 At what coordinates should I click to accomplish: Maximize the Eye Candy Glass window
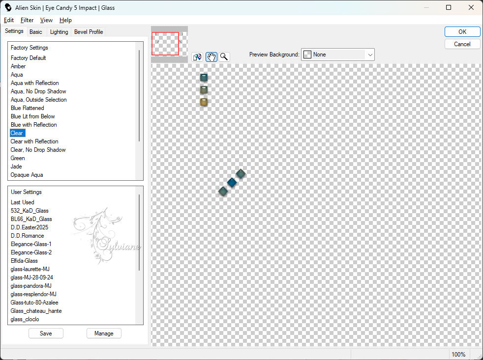pyautogui.click(x=449, y=7)
